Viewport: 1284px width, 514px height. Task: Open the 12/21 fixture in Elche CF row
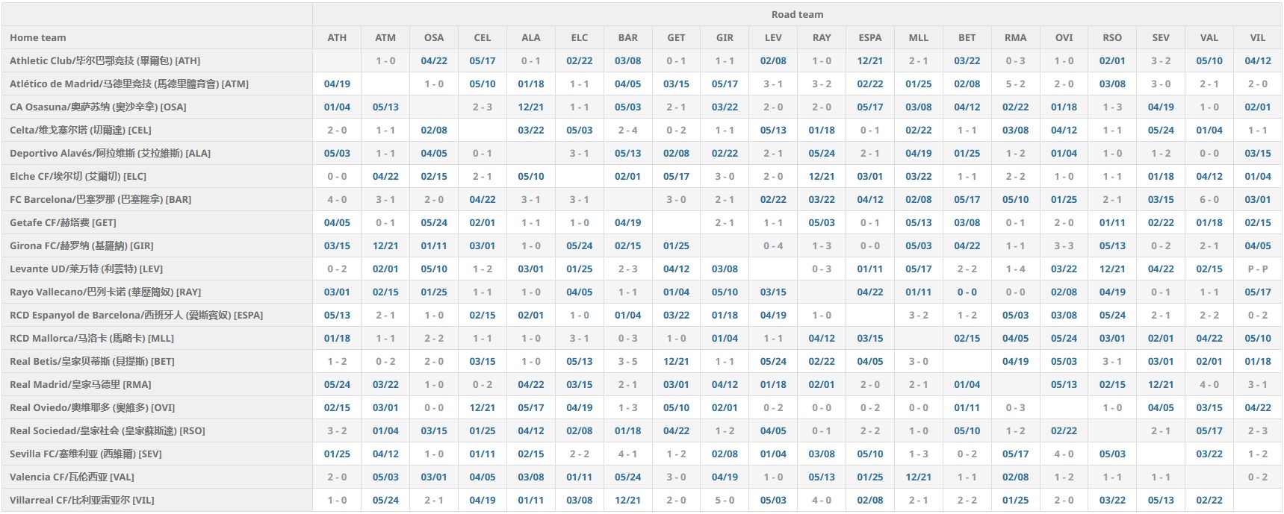coord(821,177)
